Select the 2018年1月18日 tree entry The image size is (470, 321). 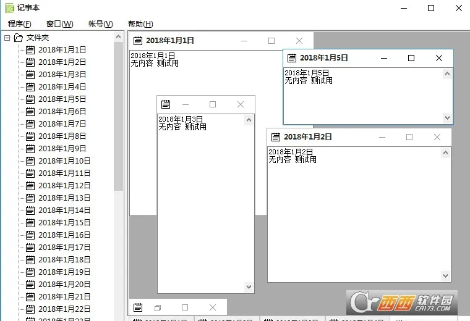click(64, 260)
